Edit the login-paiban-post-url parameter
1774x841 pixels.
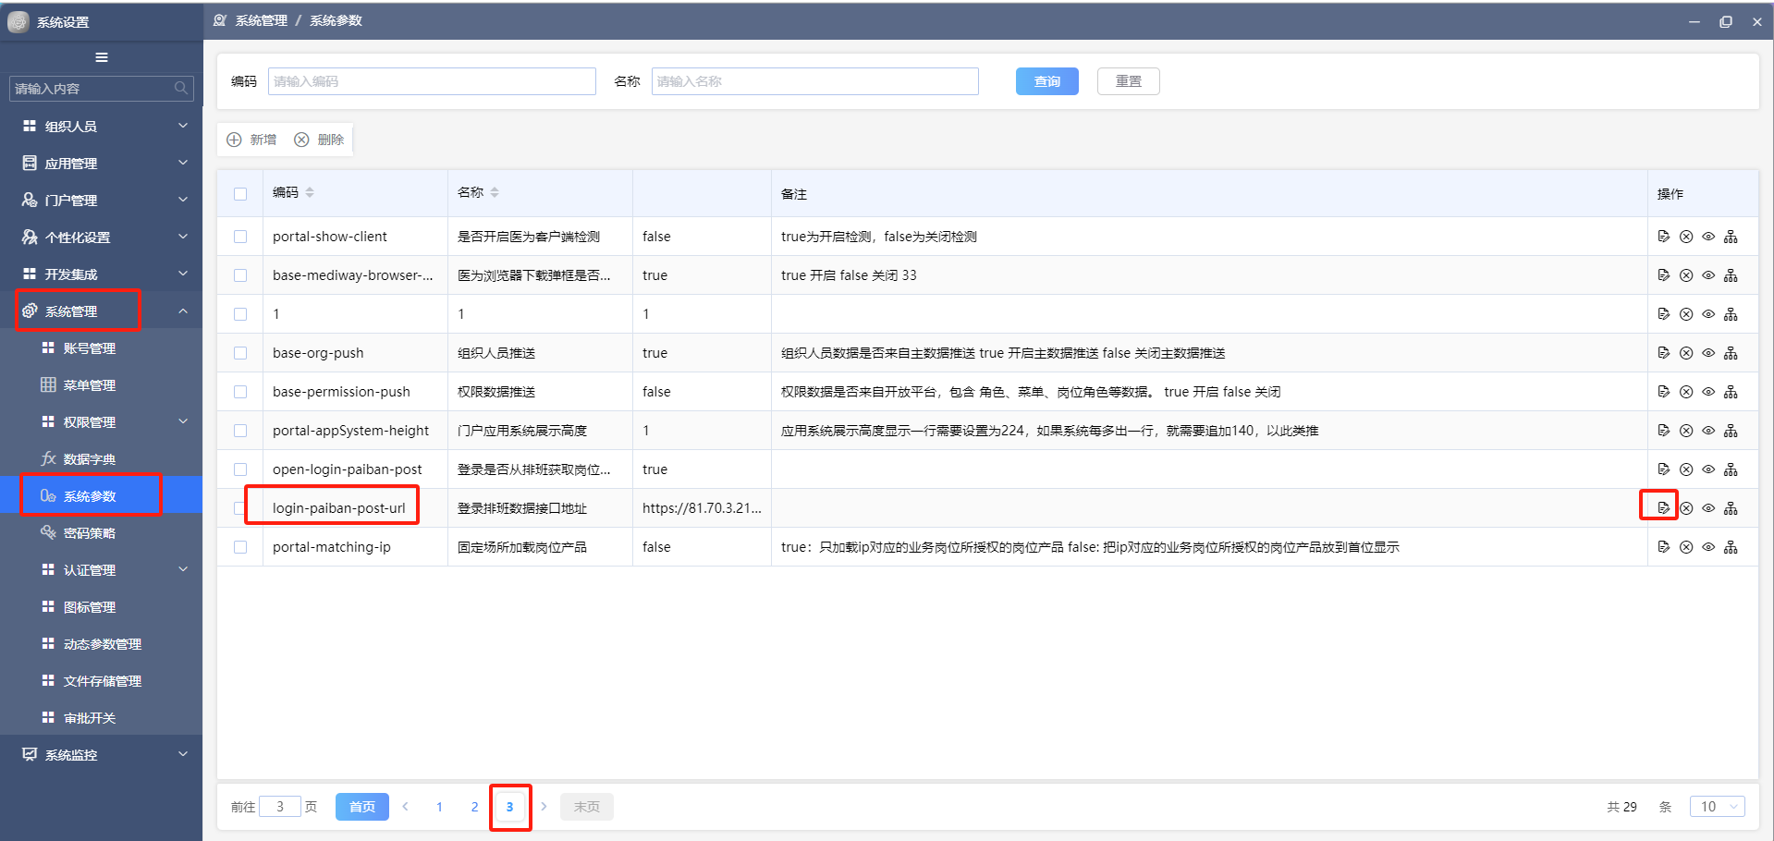[1663, 508]
